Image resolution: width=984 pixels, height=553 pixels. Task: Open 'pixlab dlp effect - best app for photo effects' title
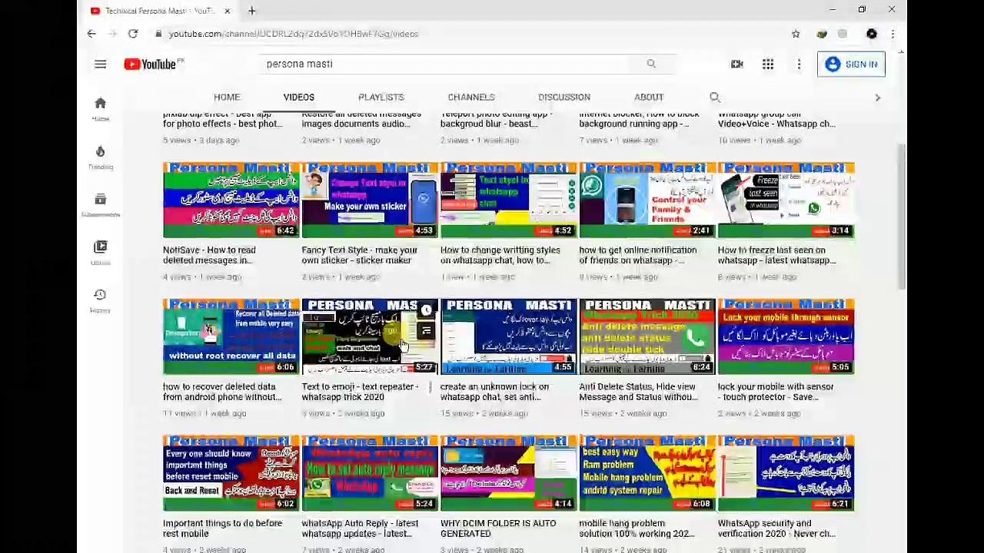(x=223, y=119)
